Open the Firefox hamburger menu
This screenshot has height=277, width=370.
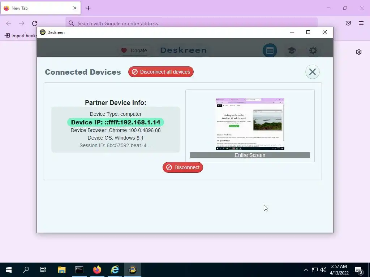pos(361,23)
